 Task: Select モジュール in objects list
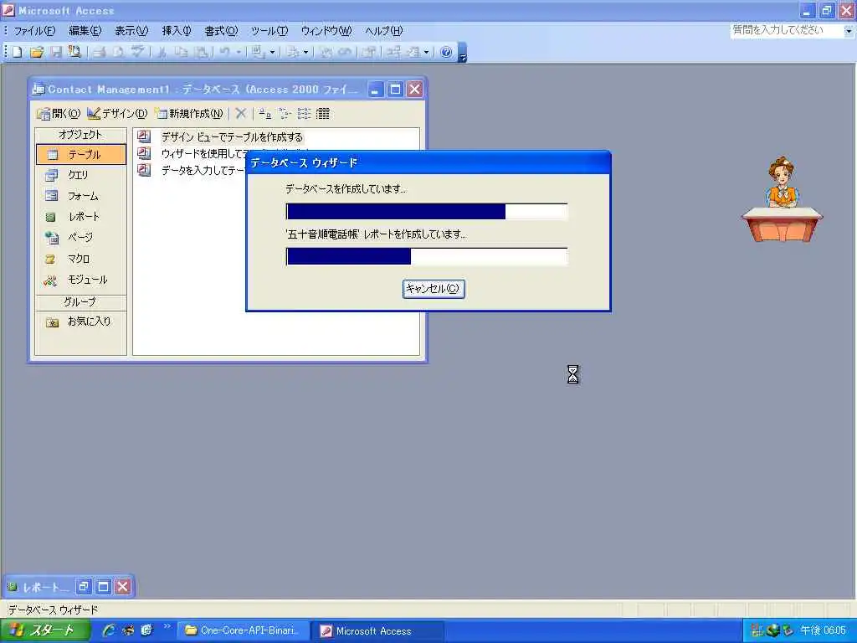(81, 280)
